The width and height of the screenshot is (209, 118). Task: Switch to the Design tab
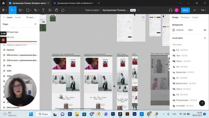pos(175,17)
